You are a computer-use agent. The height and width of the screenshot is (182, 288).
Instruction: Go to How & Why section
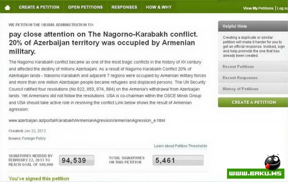[158, 7]
